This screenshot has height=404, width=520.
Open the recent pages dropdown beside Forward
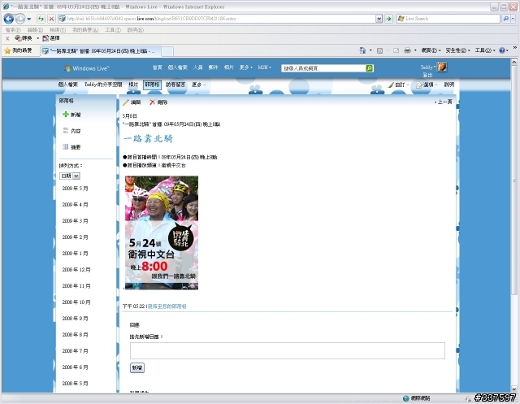pos(29,19)
